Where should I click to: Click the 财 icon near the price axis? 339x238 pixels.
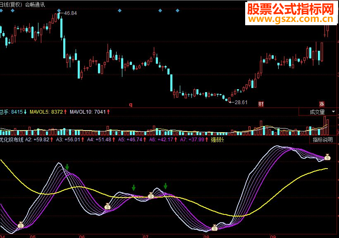click(x=262, y=104)
